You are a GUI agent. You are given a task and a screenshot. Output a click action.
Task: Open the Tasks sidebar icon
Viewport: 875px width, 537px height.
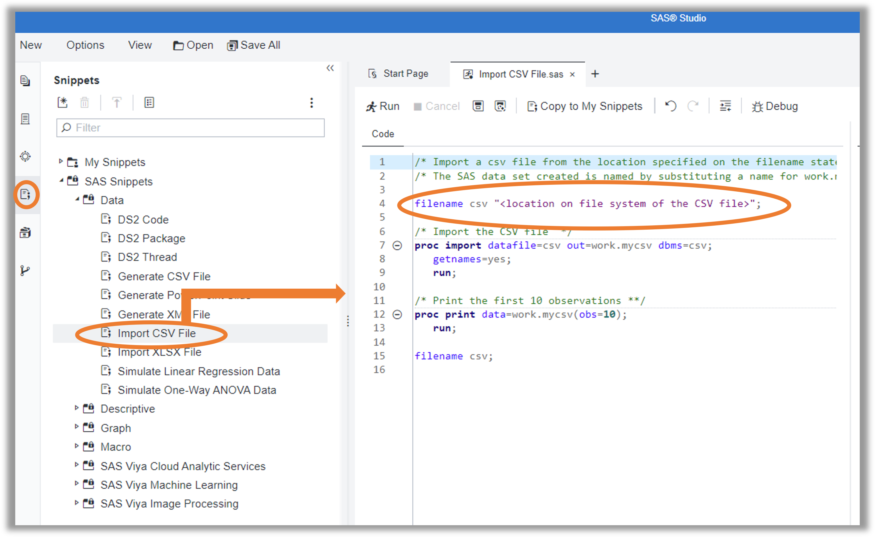click(x=25, y=119)
